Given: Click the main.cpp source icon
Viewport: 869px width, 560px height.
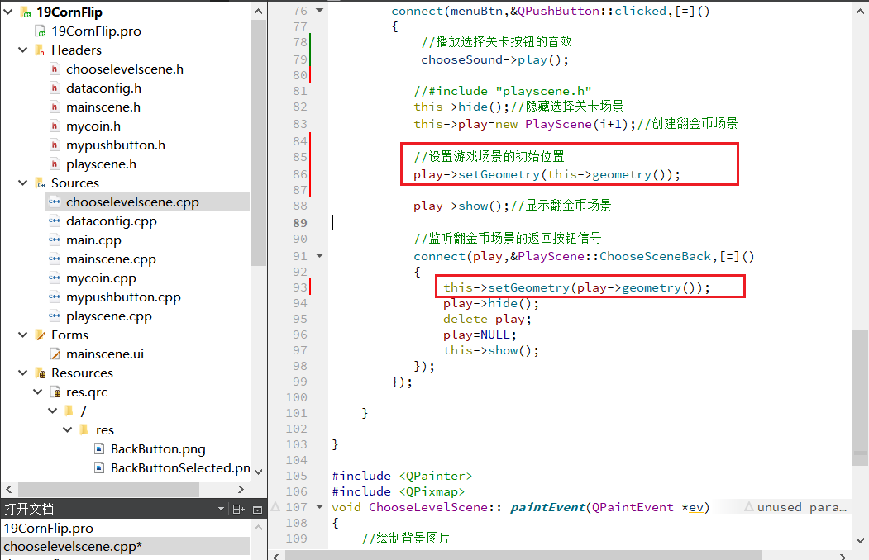Looking at the screenshot, I should point(55,240).
